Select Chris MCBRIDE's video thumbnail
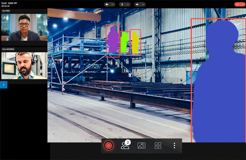 [x=24, y=65]
